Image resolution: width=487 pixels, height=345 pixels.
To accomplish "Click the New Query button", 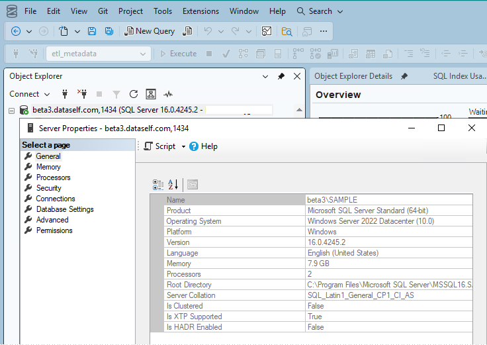I will point(150,31).
